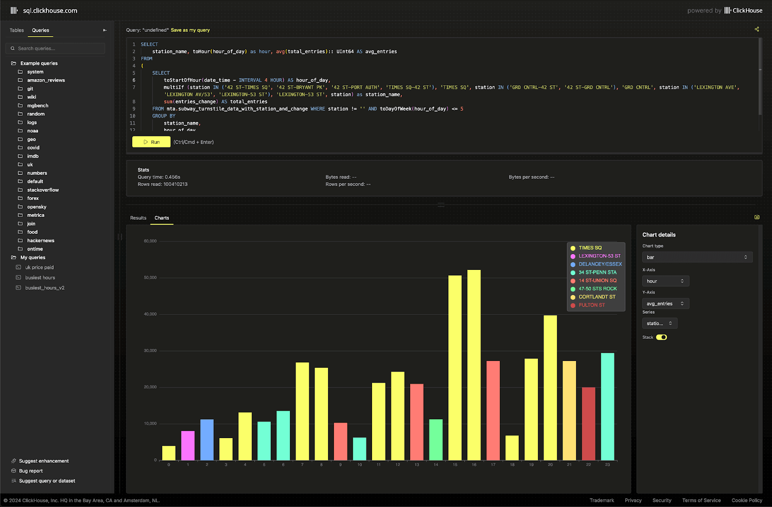Viewport: 772px width, 507px height.
Task: Open the stackoverflow folder icon
Action: (20, 190)
